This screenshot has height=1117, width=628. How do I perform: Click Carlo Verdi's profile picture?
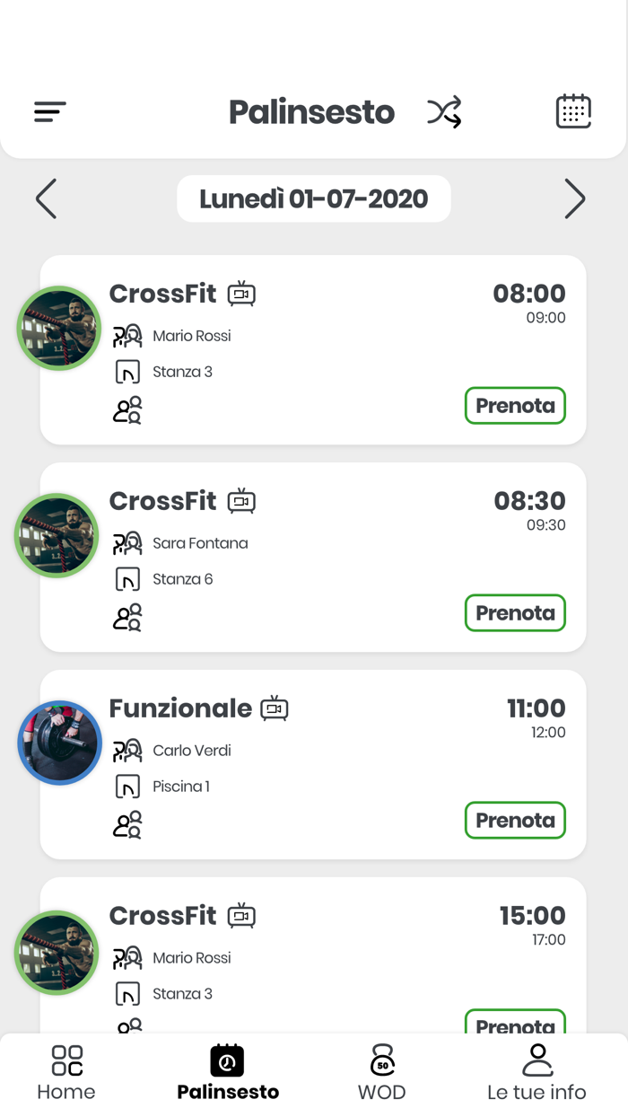pyautogui.click(x=59, y=743)
